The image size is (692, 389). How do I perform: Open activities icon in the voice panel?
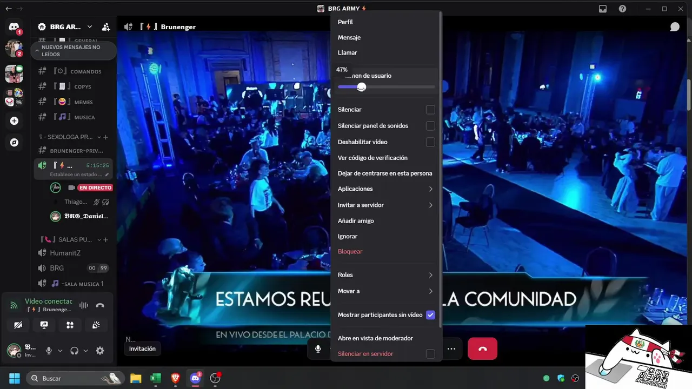(70, 325)
